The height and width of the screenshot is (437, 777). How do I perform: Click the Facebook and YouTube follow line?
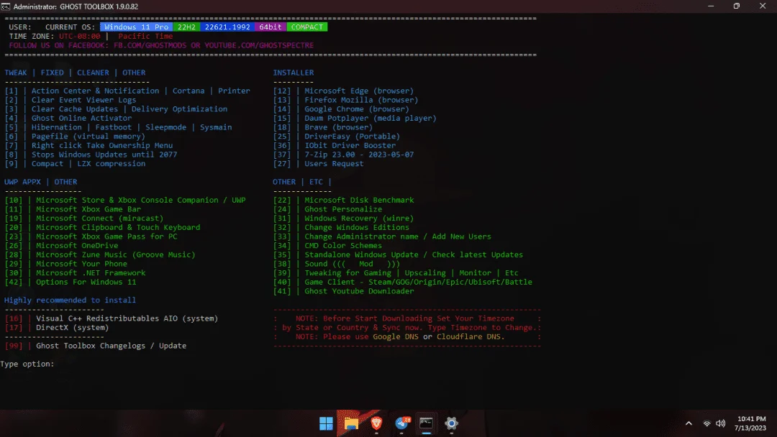pos(161,45)
